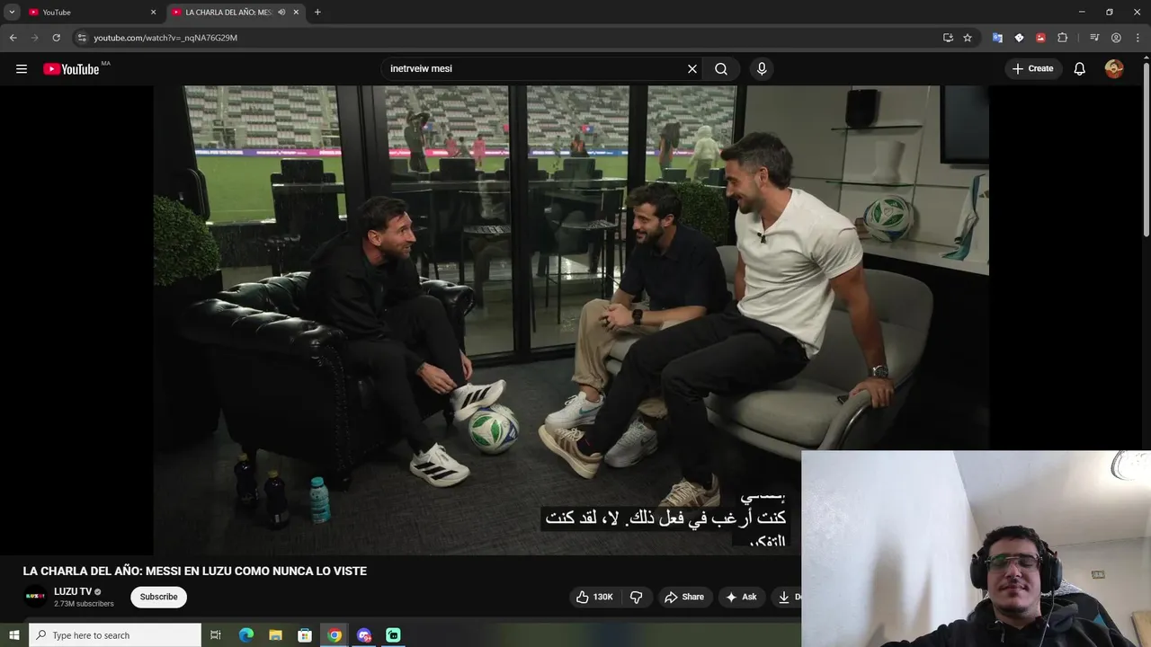Clear the search box with X
Viewport: 1151px width, 647px height.
pos(692,69)
